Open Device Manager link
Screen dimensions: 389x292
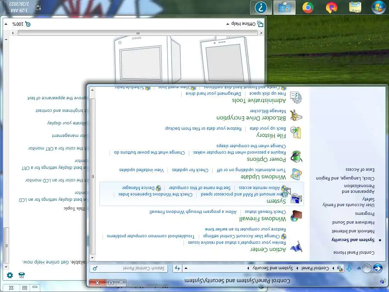[138, 188]
